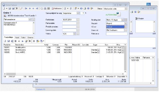Open the dropdown arrow beside the new order icon
Image resolution: width=159 pixels, height=97 pixels.
pos(7,9)
